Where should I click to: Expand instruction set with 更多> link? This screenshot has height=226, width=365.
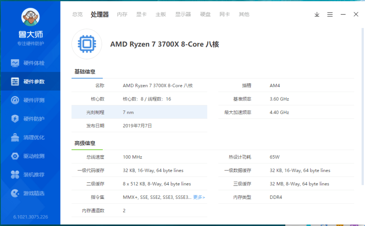pyautogui.click(x=199, y=197)
